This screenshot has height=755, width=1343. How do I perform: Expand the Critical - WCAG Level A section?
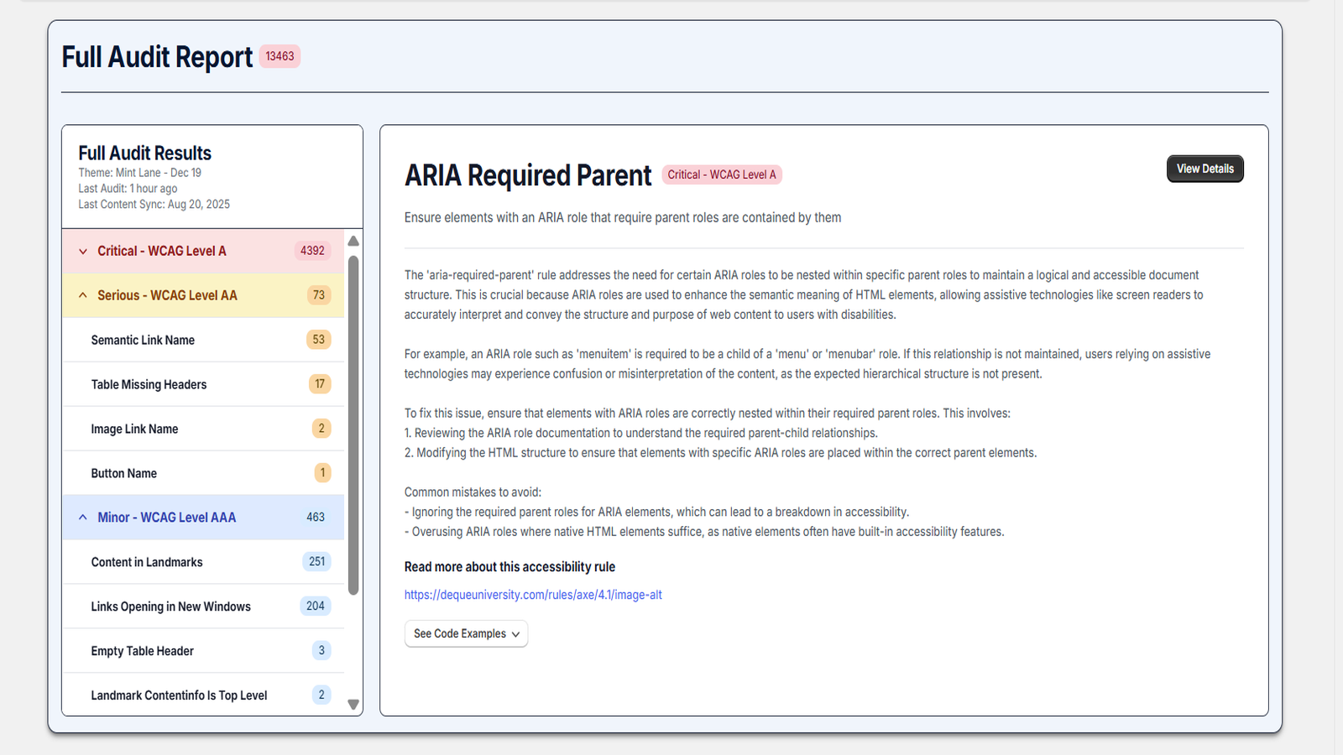tap(161, 251)
